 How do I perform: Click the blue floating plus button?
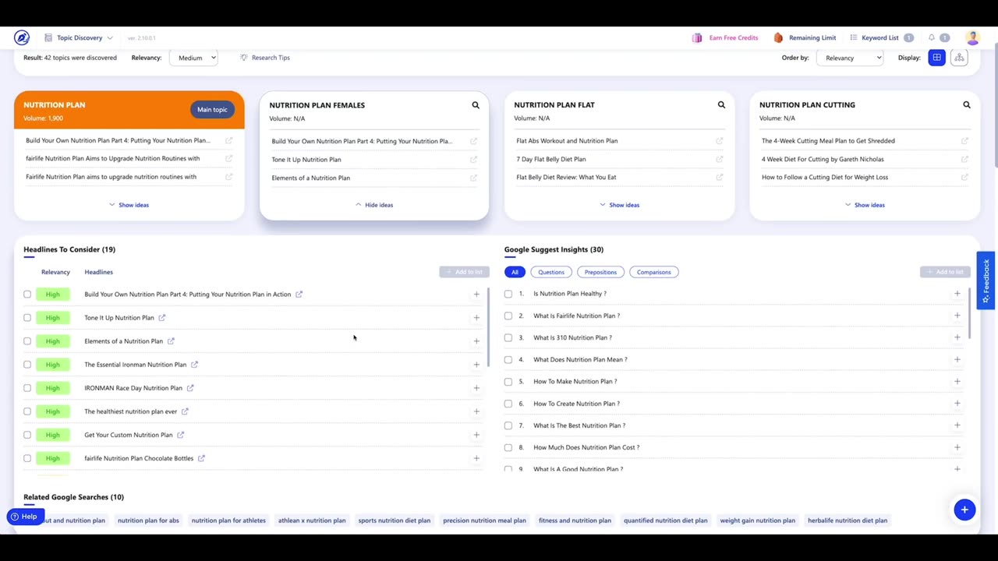coord(964,510)
